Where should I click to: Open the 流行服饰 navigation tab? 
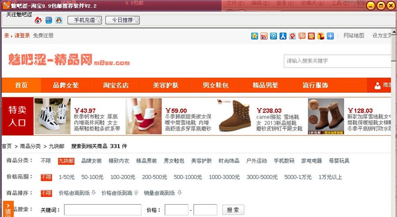[x=315, y=85]
